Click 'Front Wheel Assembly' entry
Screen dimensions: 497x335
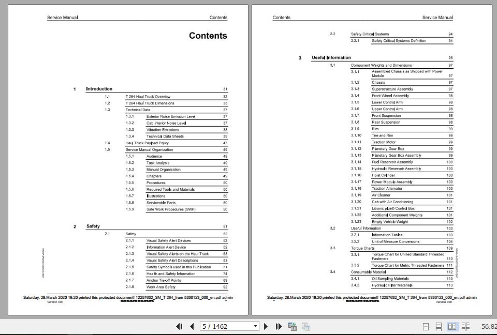click(390, 96)
